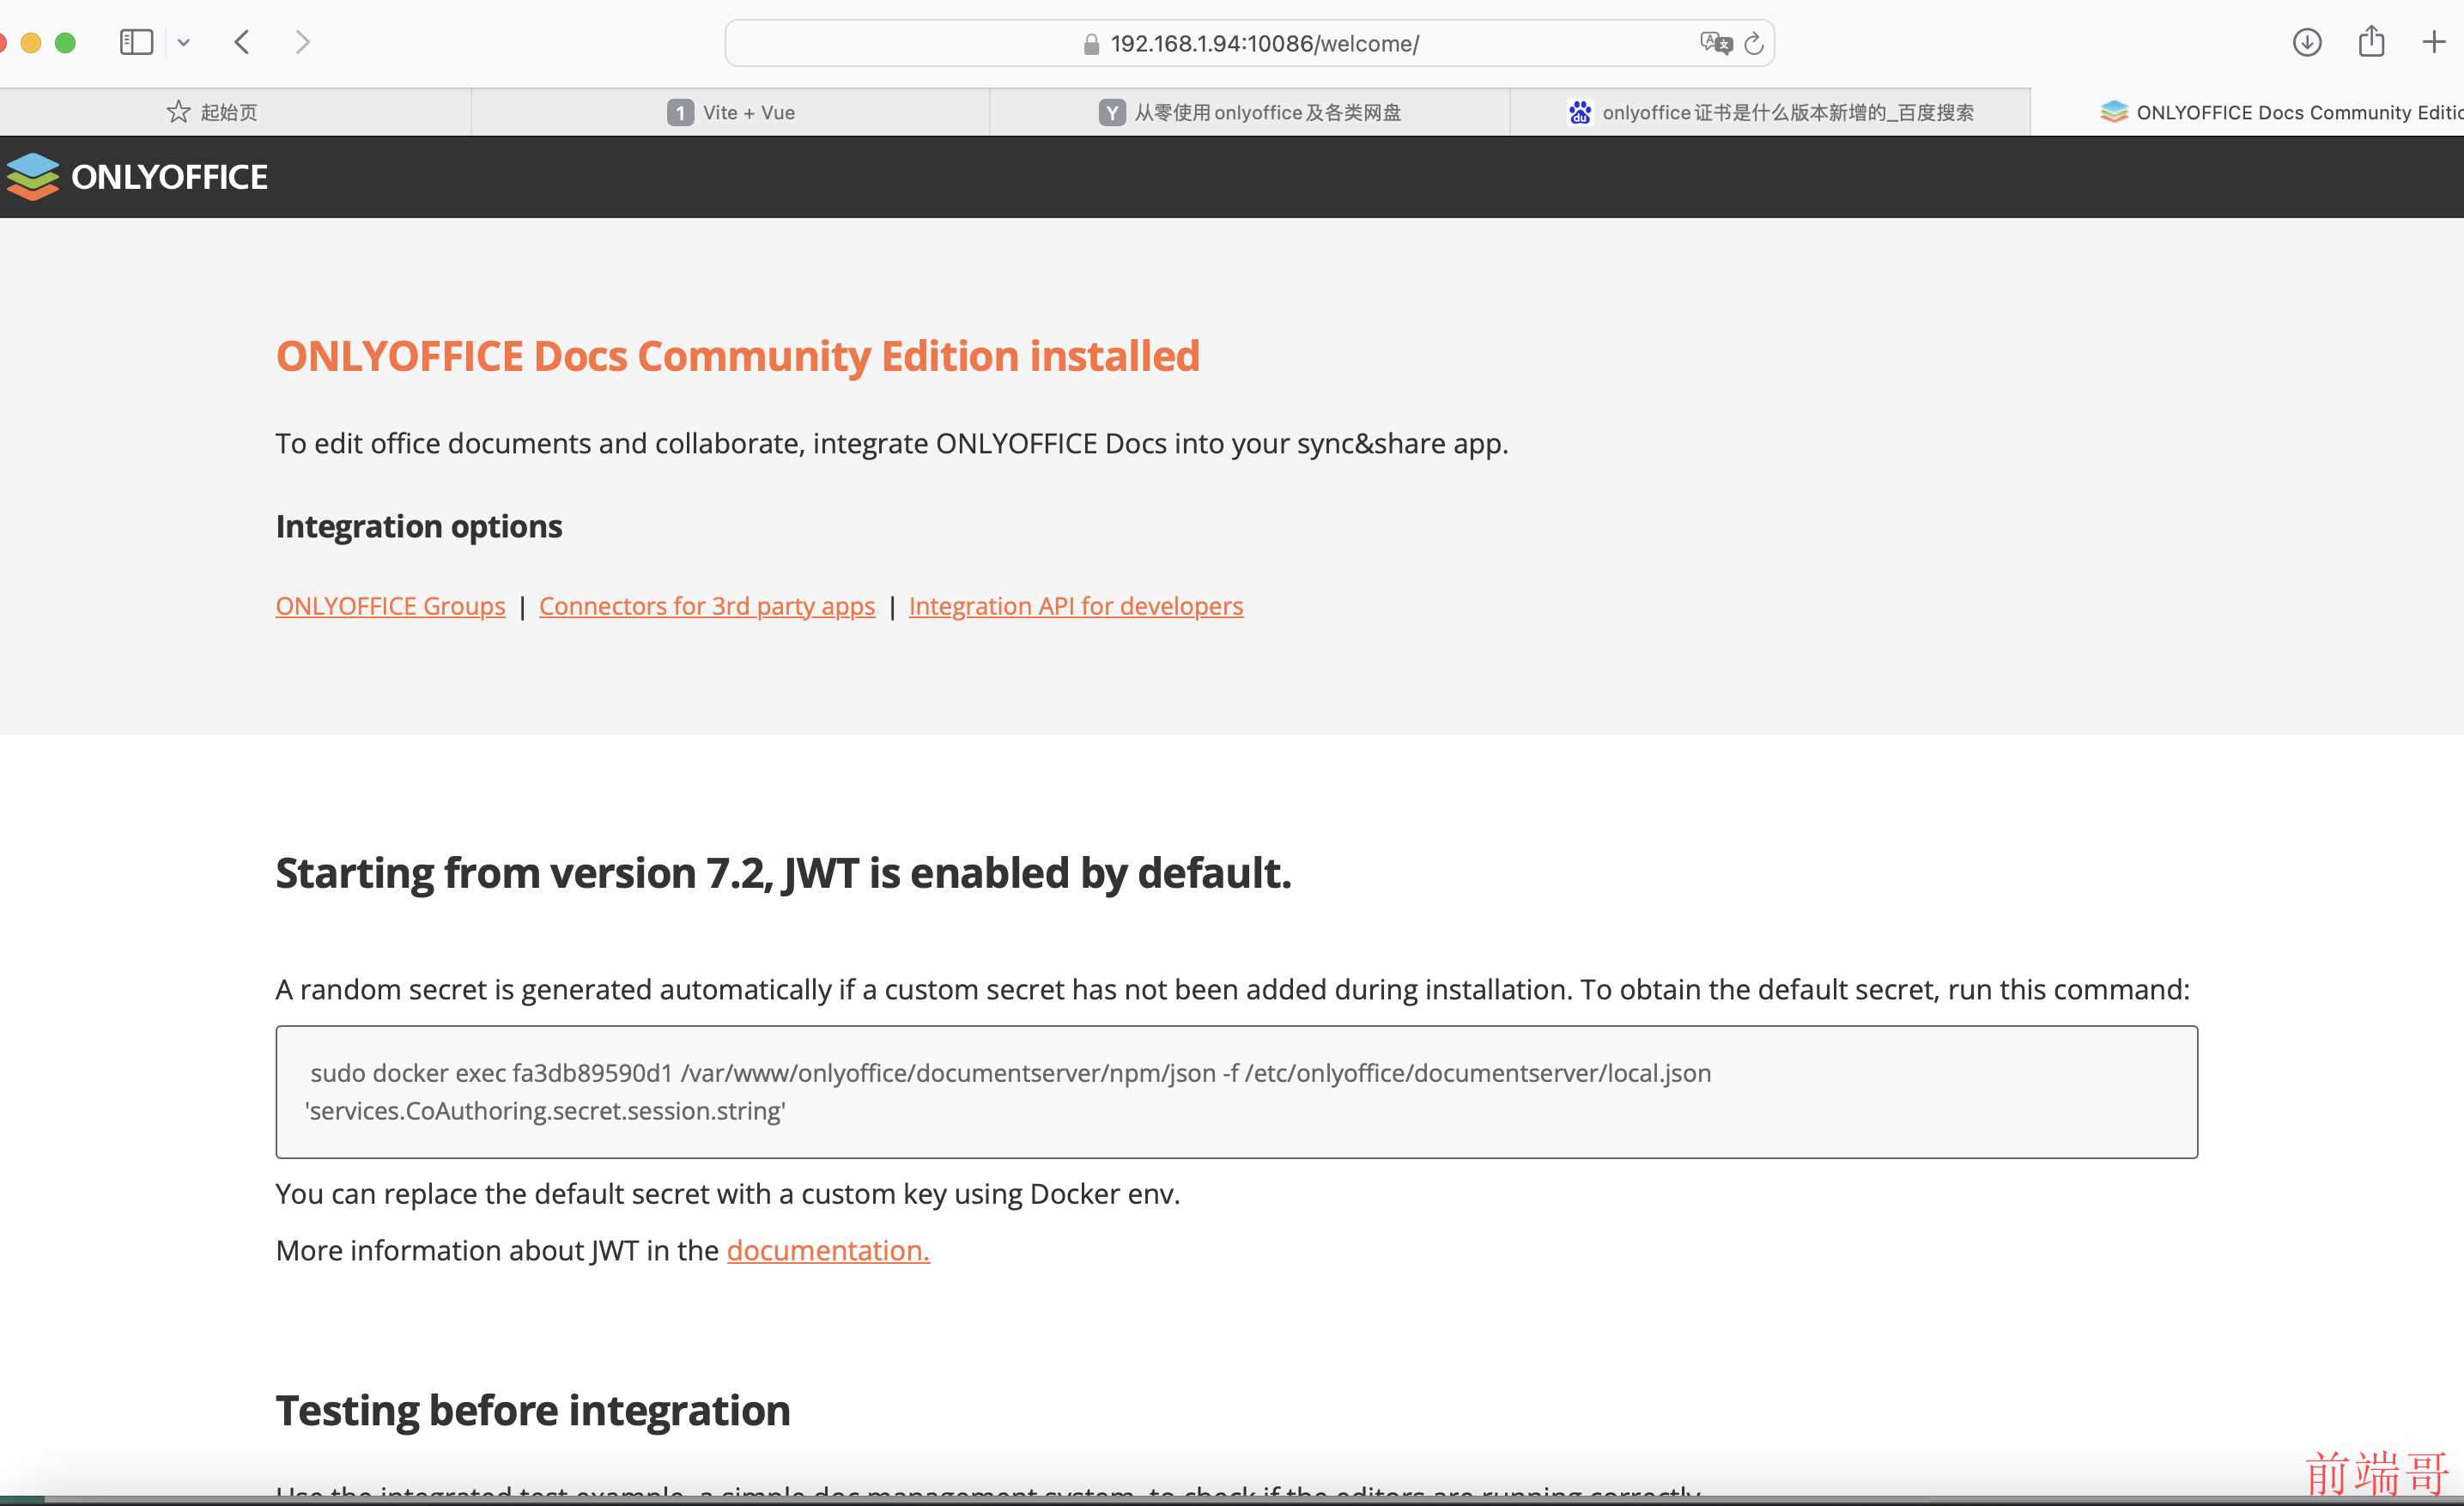Open a new tab with plus button
The image size is (2464, 1506).
coord(2434,42)
